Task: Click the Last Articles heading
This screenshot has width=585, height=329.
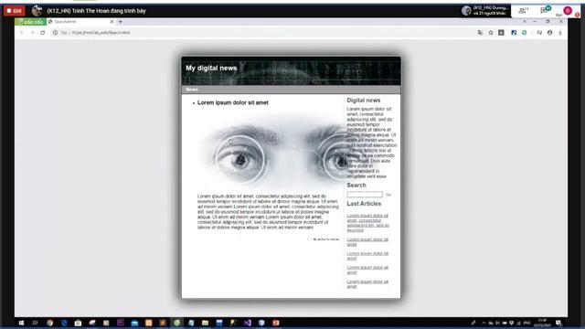Action: pos(364,204)
